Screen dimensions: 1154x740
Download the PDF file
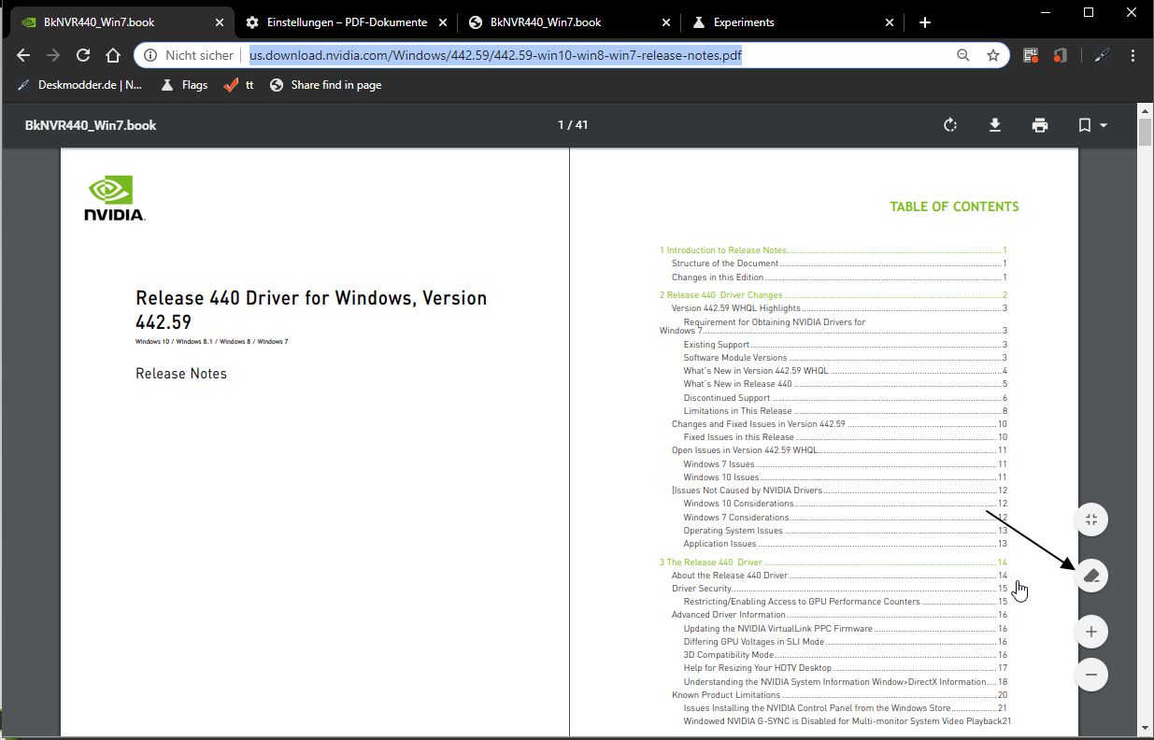pos(995,125)
